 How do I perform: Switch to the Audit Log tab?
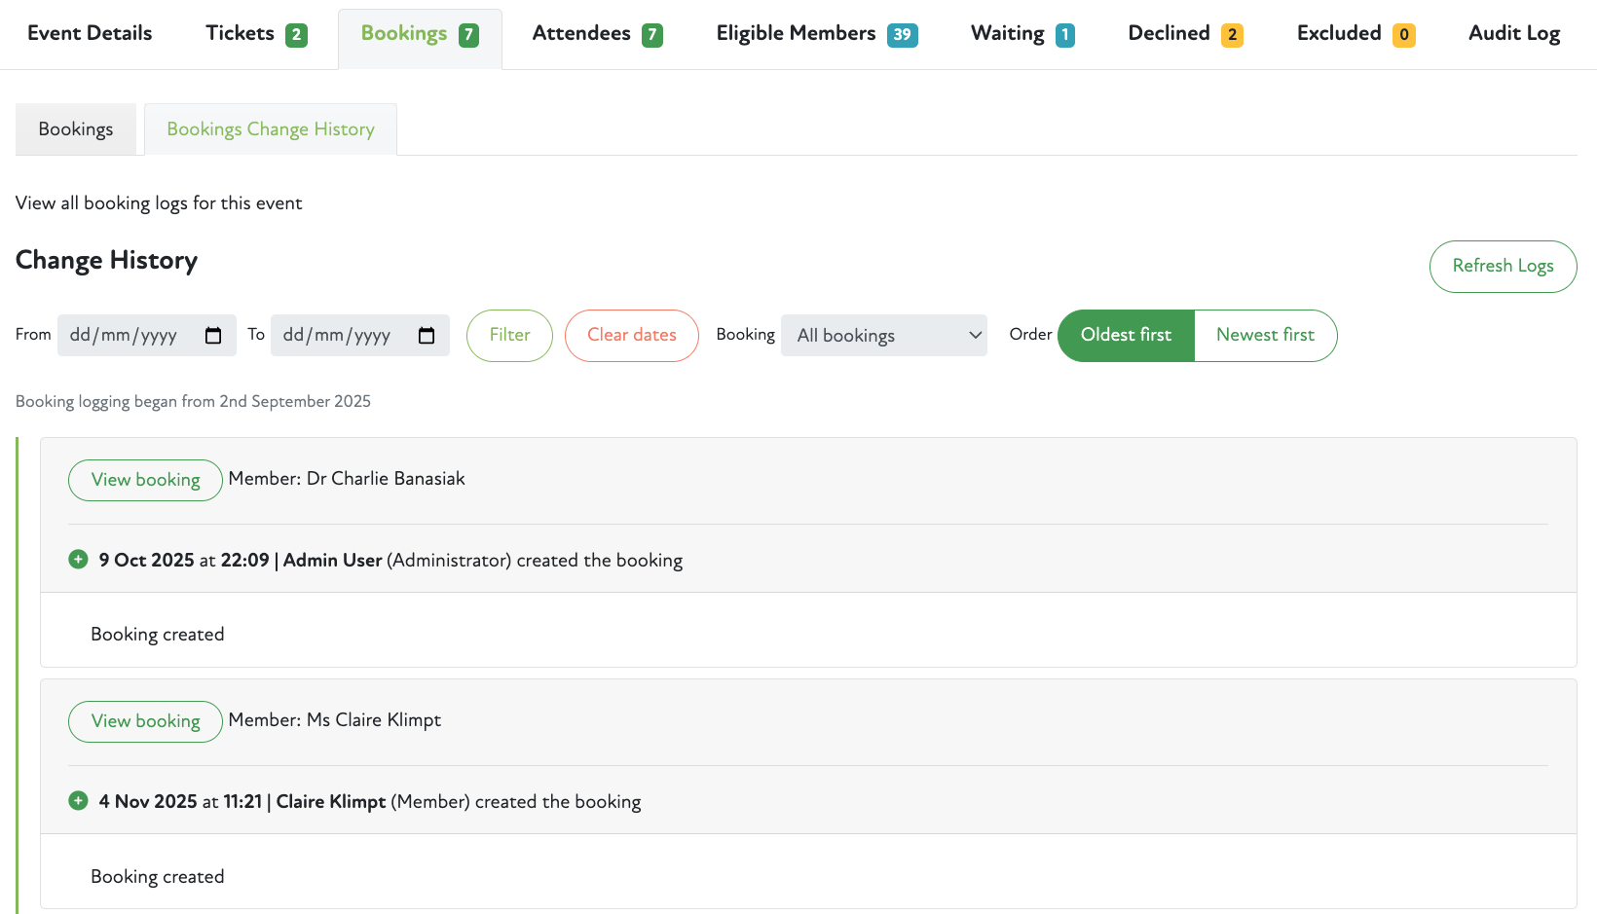[1514, 34]
